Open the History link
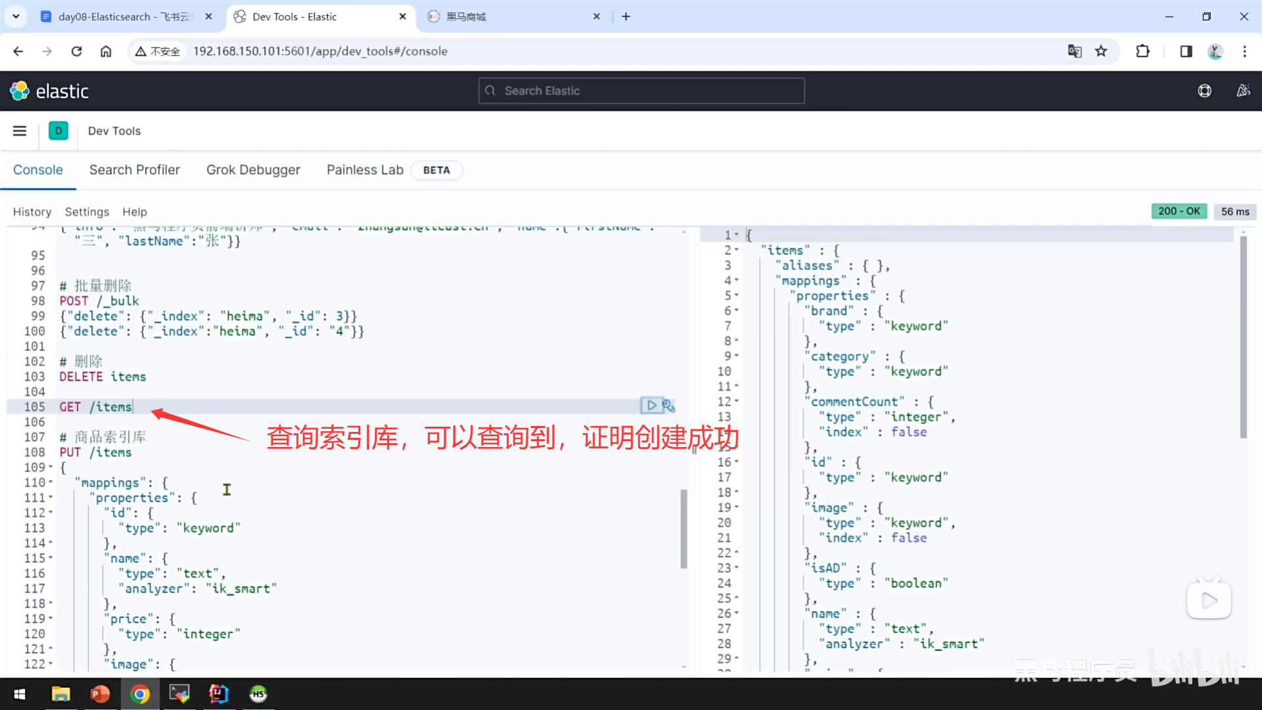 (x=32, y=212)
